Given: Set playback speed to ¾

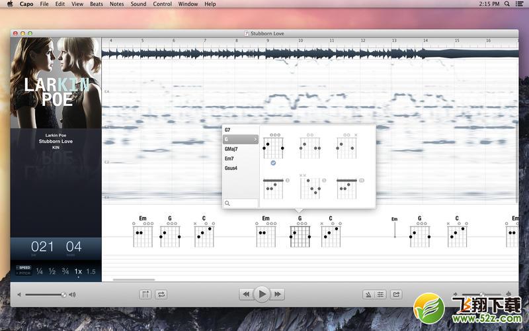Looking at the screenshot, I should click(65, 271).
